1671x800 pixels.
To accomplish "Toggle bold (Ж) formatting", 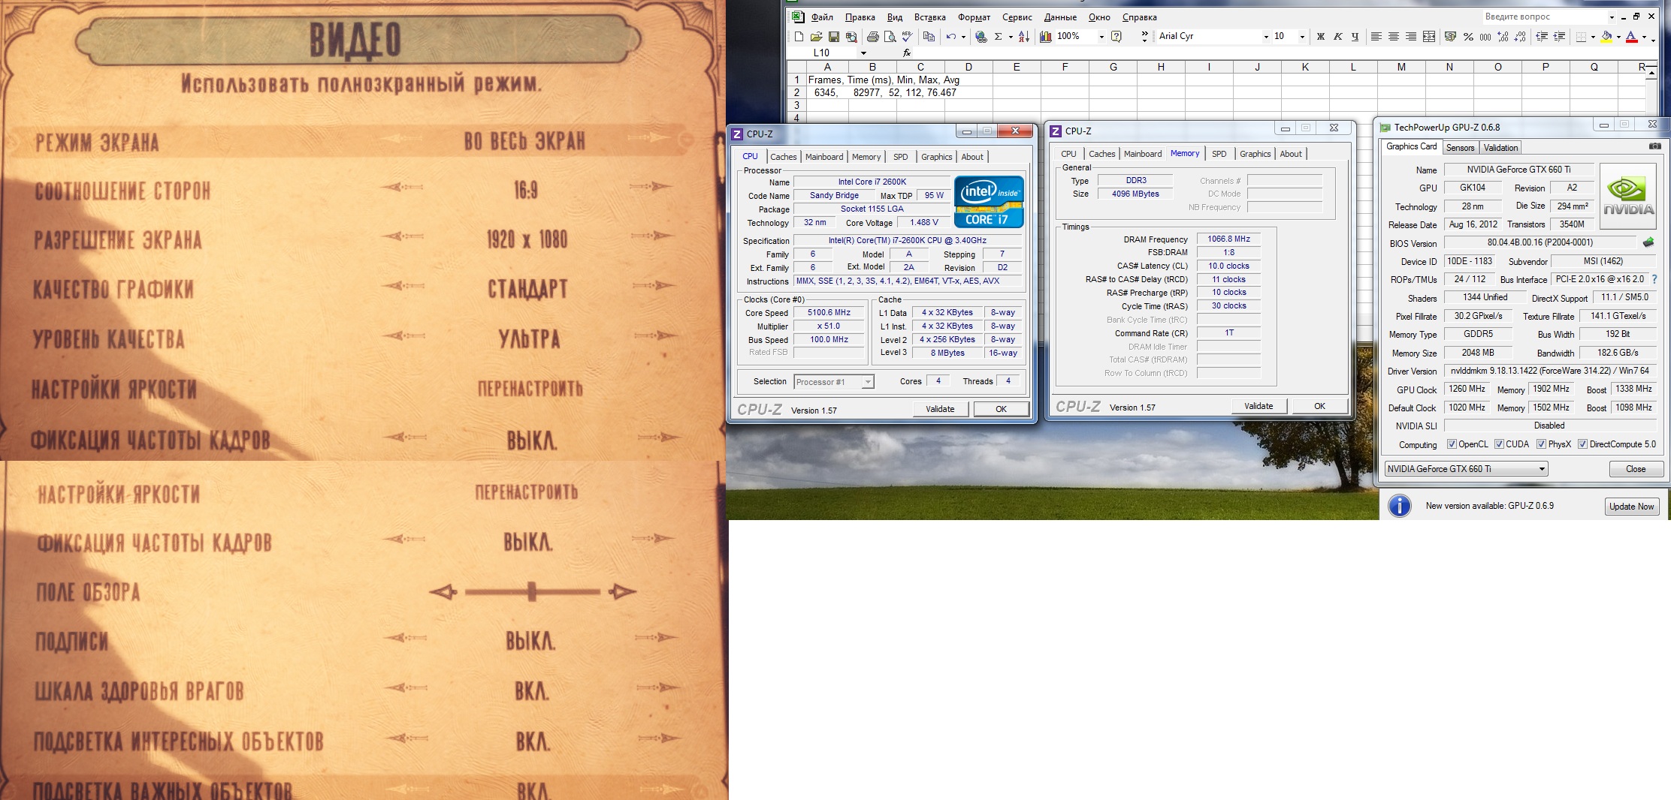I will [x=1320, y=36].
